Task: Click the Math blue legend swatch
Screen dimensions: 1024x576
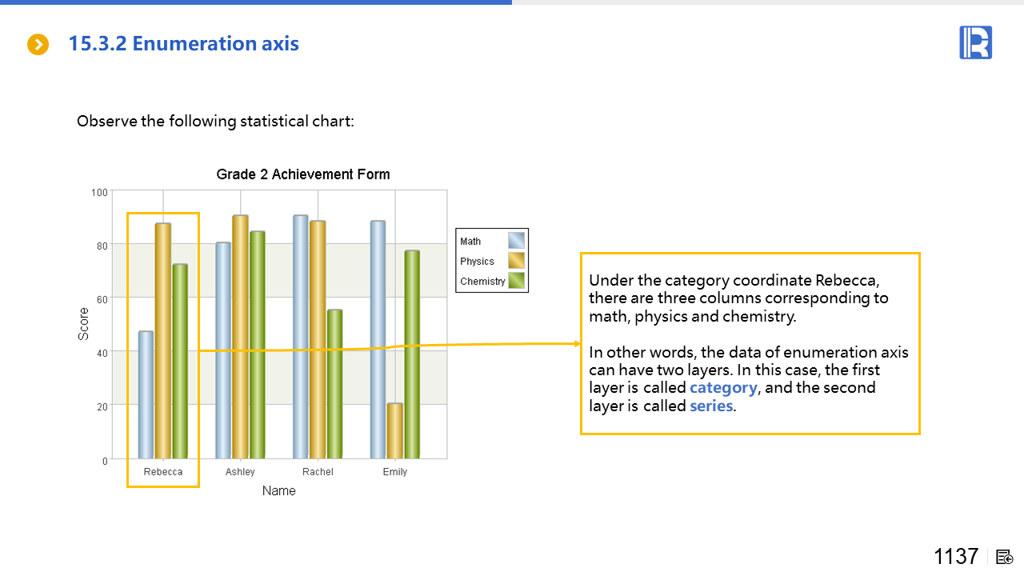Action: 516,241
